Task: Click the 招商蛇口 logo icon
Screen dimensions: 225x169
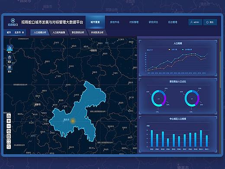Action: (x=13, y=22)
